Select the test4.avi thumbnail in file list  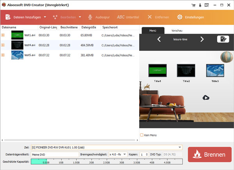pos(17,45)
